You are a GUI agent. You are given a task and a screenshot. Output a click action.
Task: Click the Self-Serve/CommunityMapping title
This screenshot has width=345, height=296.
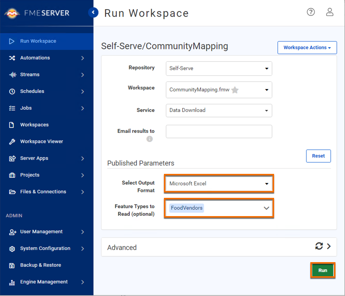pyautogui.click(x=165, y=46)
